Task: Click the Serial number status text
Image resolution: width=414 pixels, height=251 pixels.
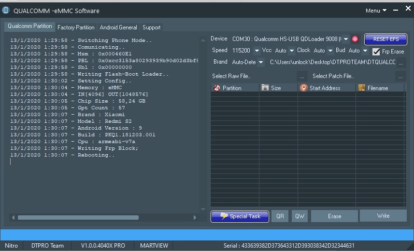Action: 289,246
